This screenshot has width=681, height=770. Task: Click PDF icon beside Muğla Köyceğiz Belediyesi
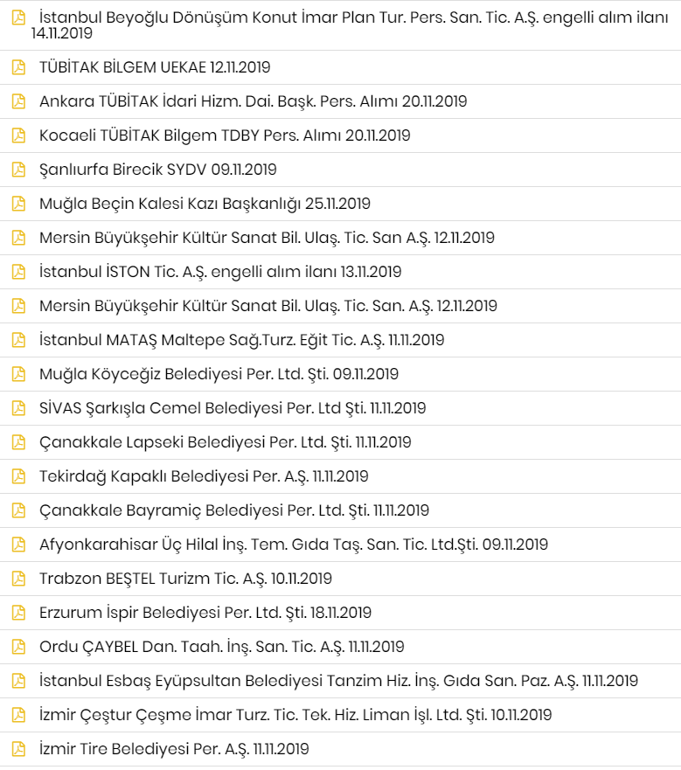point(18,374)
